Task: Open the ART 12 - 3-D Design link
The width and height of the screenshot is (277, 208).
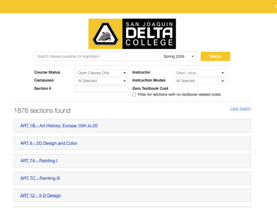Action: click(41, 196)
